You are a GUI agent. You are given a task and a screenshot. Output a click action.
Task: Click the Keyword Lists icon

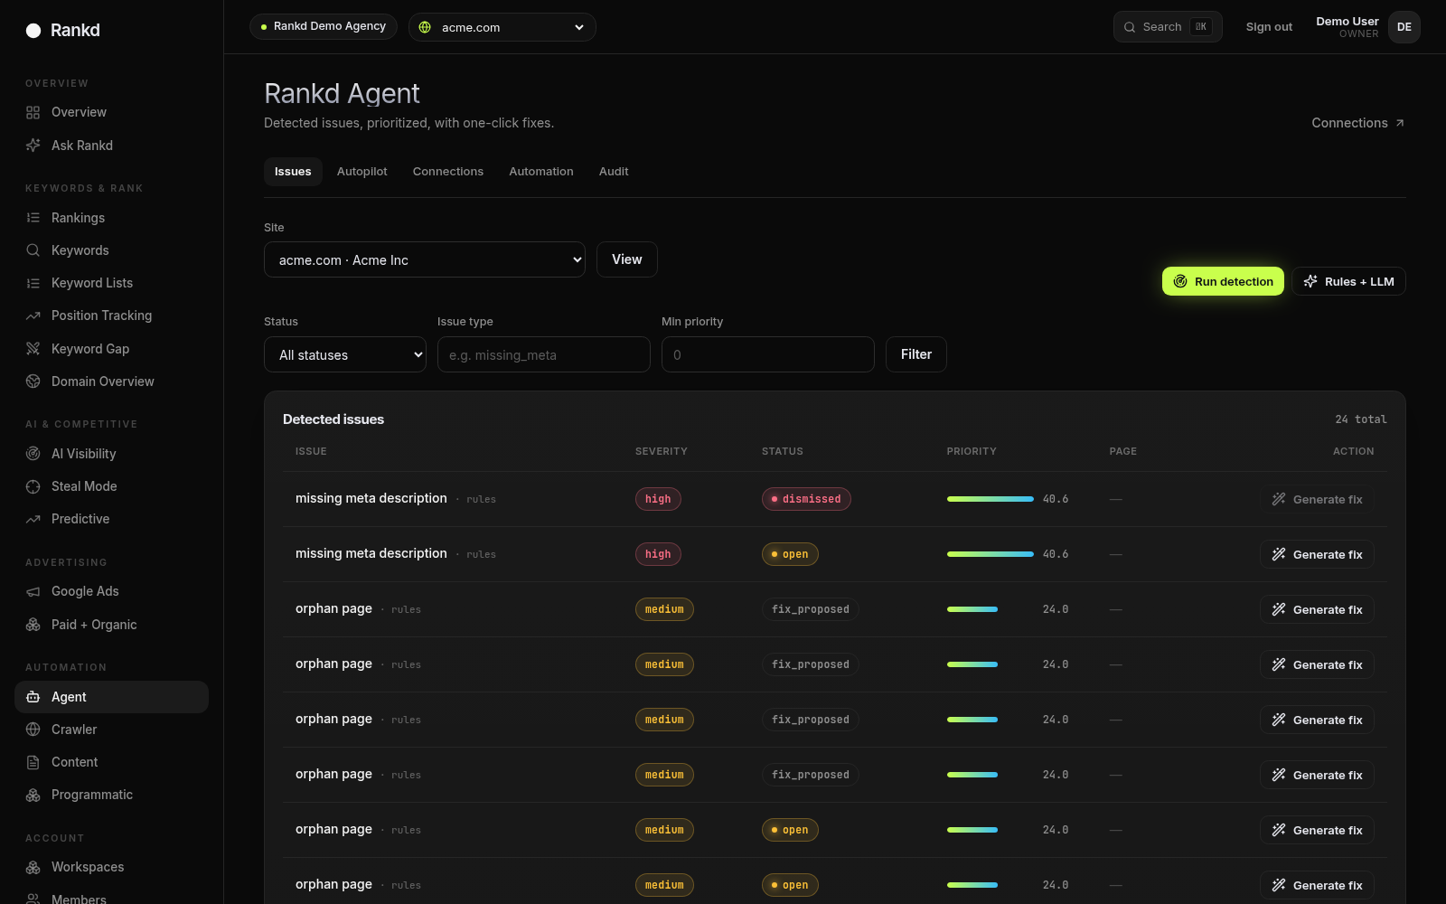coord(33,283)
